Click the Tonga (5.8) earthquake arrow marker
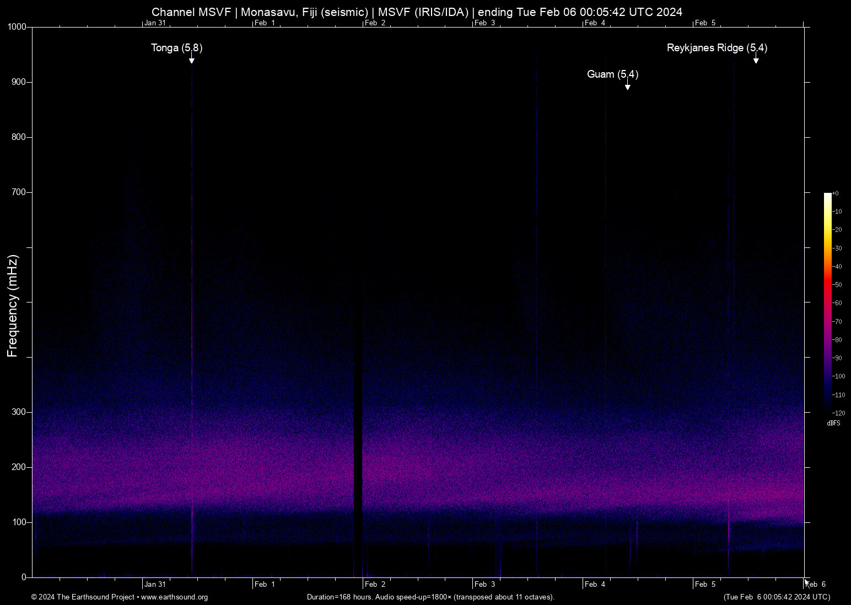The width and height of the screenshot is (851, 605). tap(192, 62)
